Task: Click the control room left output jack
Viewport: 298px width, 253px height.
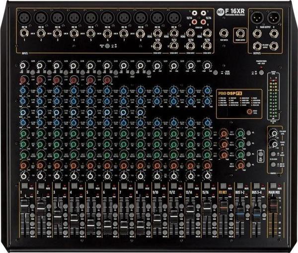Action: [257, 46]
